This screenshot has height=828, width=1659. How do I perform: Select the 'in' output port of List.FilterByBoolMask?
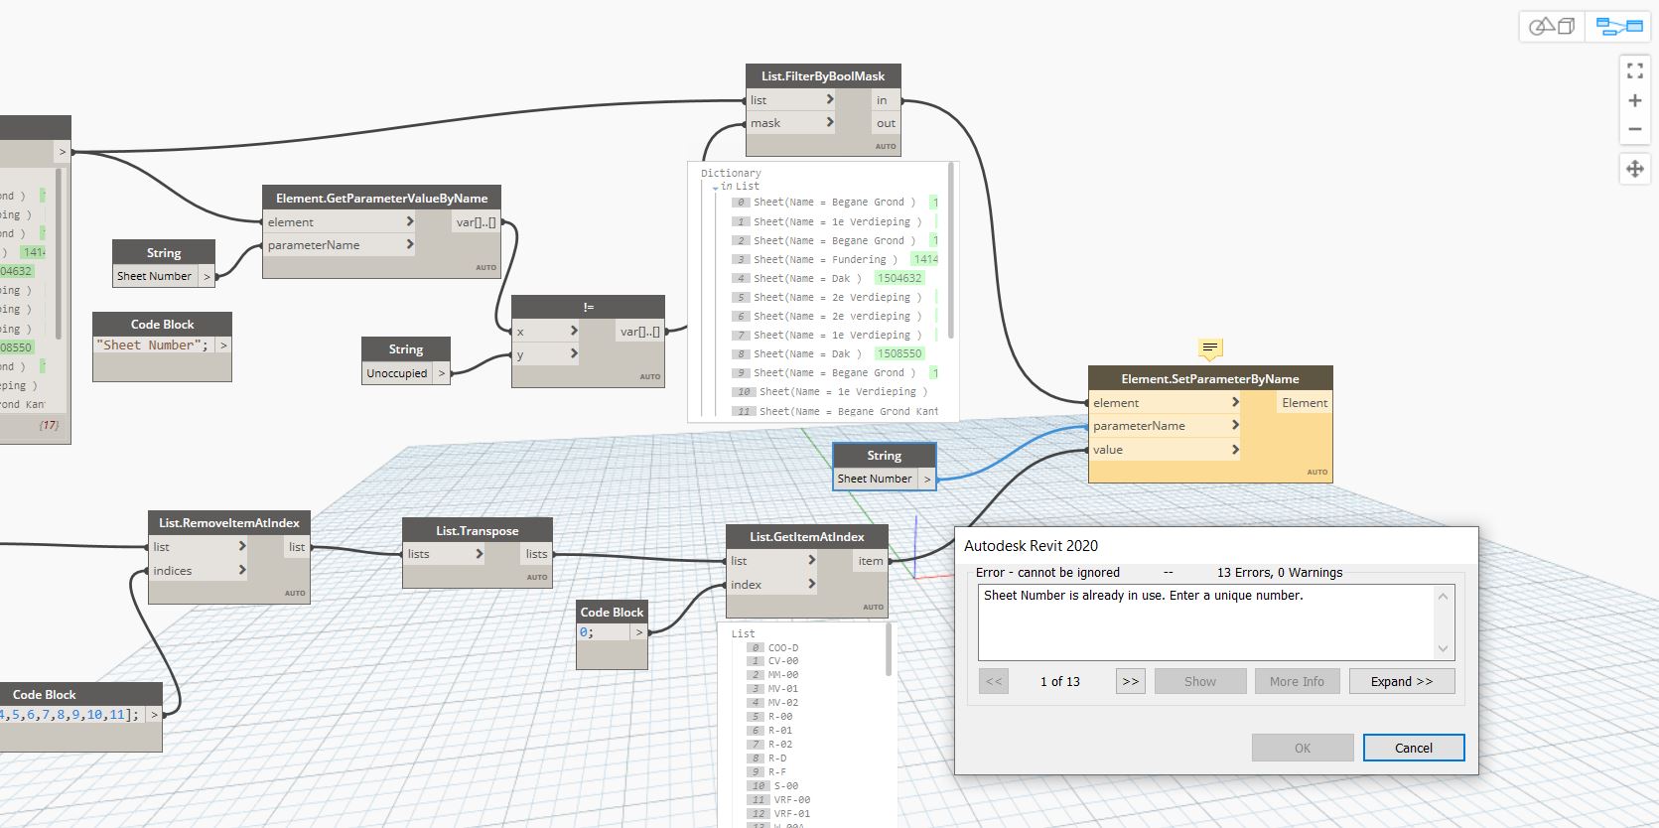pyautogui.click(x=882, y=100)
